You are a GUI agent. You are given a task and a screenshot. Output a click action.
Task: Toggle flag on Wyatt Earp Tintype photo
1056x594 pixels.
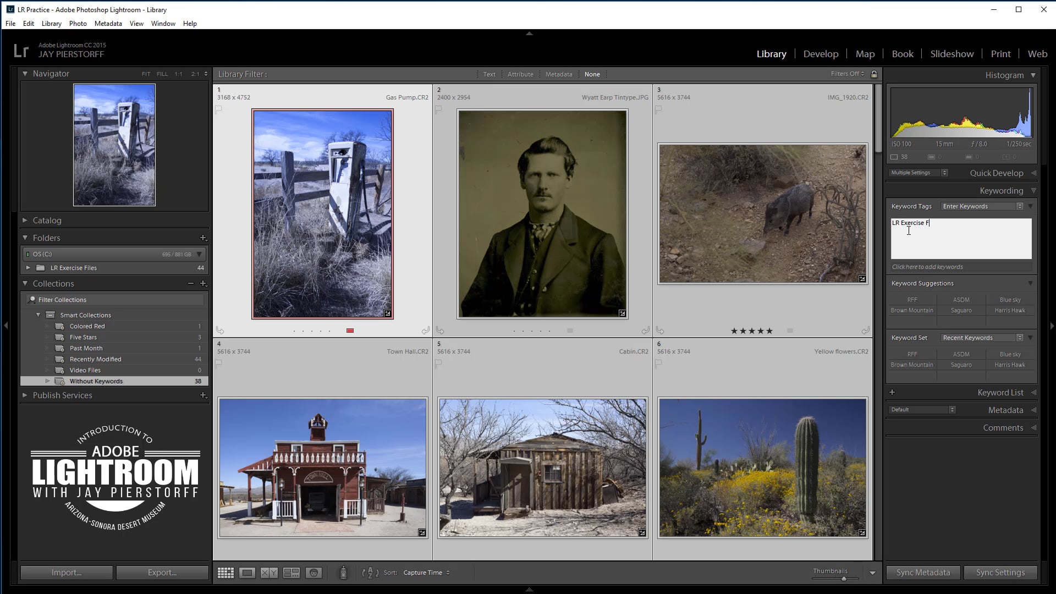coord(438,109)
